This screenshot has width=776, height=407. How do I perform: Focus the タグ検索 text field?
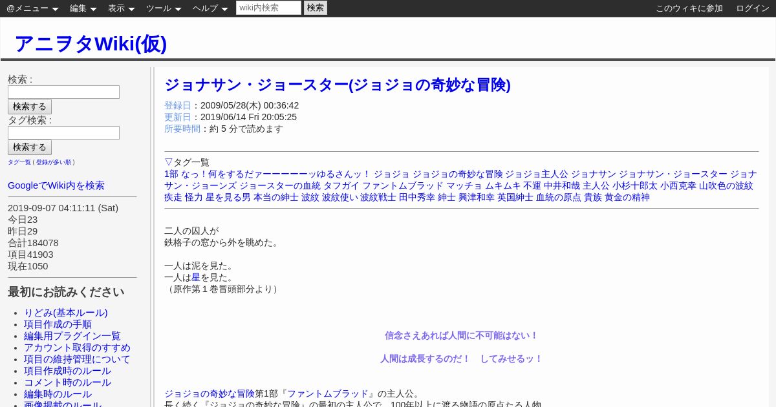[63, 133]
